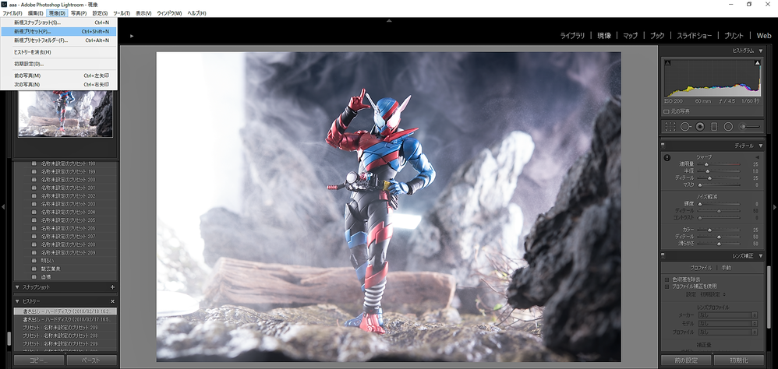
Task: Choose 初期設定(D)... menu entry
Action: click(x=58, y=64)
